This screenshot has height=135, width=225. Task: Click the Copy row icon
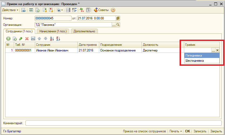click(x=15, y=39)
